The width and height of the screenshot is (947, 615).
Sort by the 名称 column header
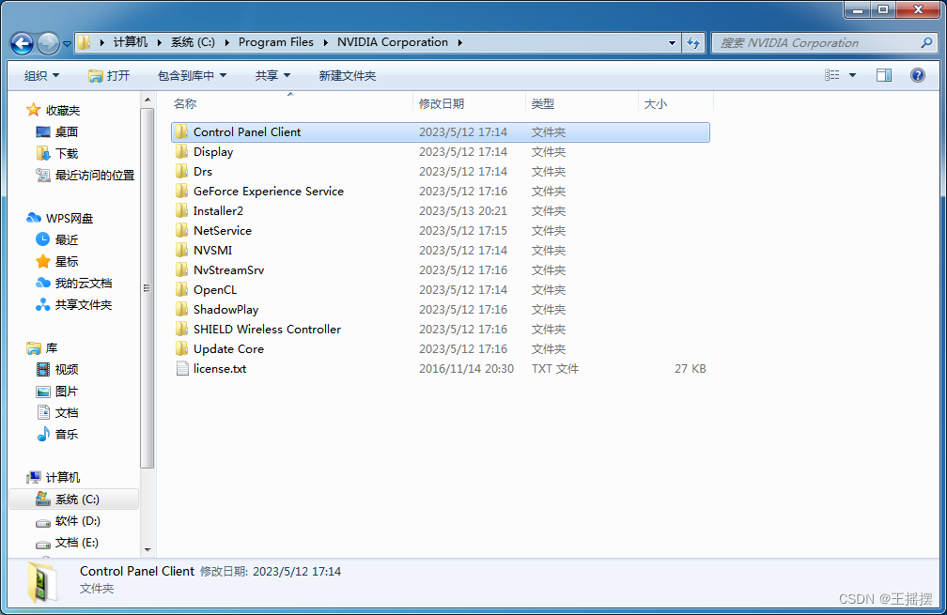coord(291,104)
